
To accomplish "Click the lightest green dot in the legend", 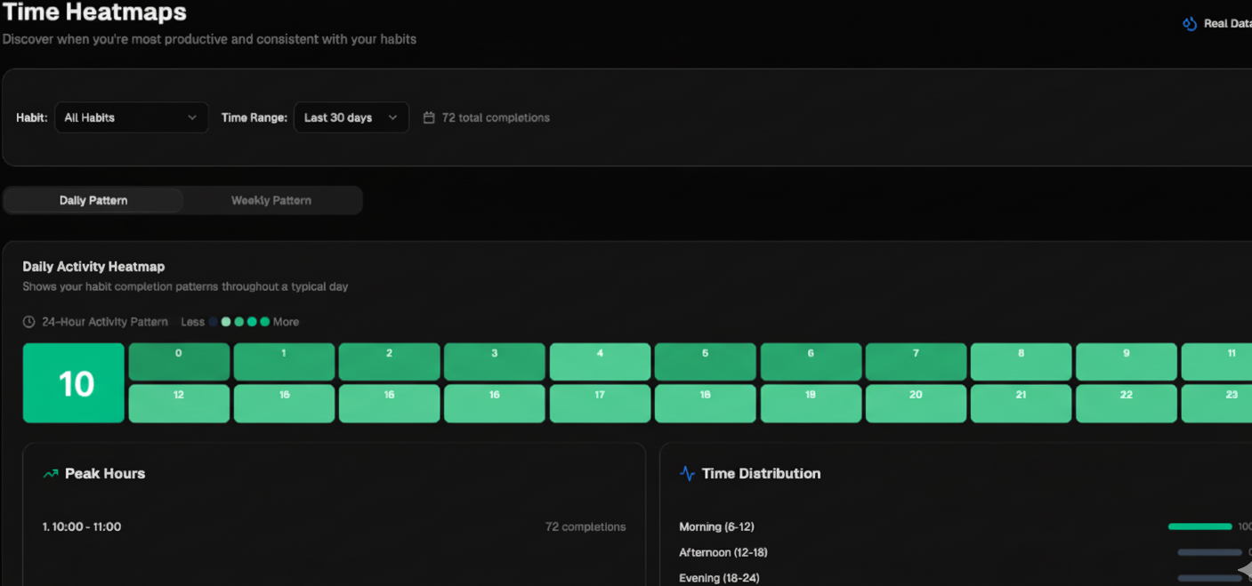I will 226,322.
